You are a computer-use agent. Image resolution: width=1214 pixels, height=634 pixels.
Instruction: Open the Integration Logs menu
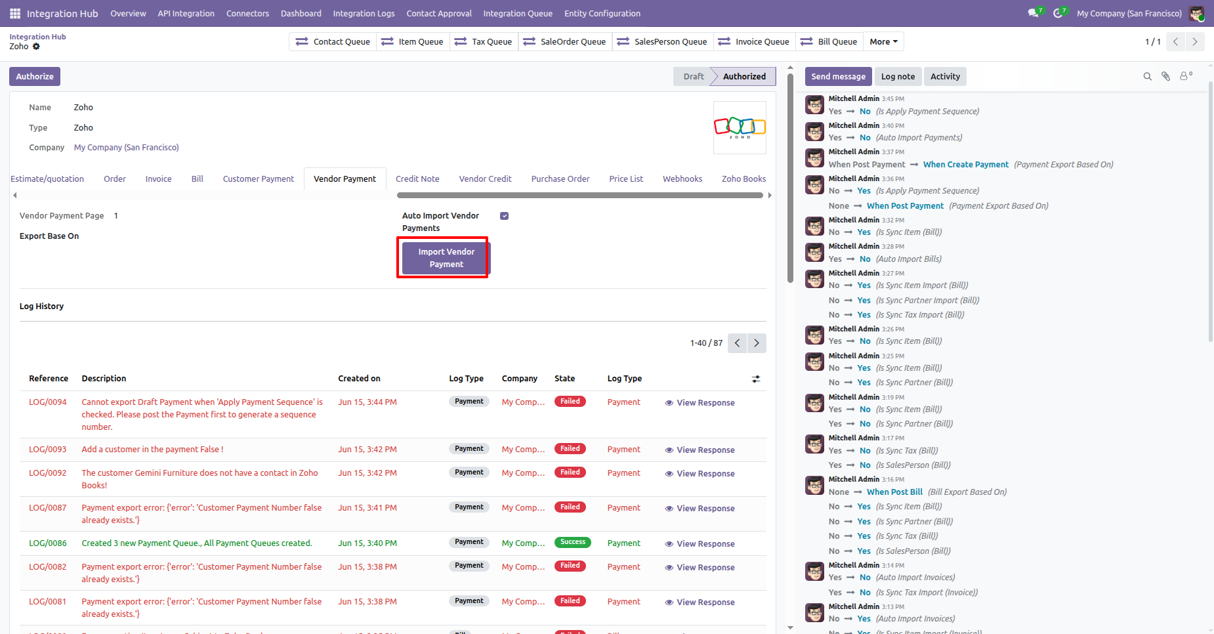coord(364,13)
